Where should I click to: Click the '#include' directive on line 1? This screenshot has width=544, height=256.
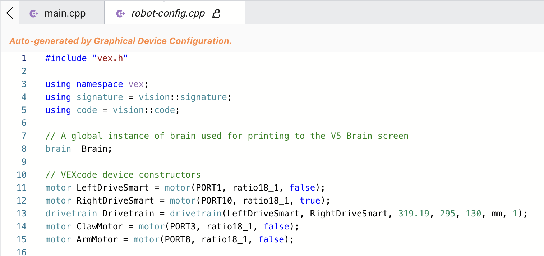[66, 58]
